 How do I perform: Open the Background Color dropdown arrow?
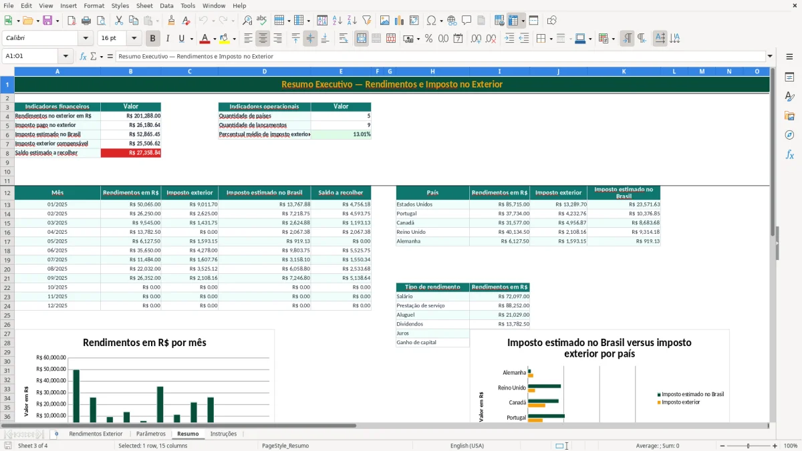[234, 39]
